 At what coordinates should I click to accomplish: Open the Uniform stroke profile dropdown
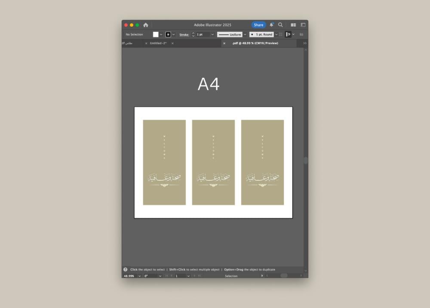[245, 34]
